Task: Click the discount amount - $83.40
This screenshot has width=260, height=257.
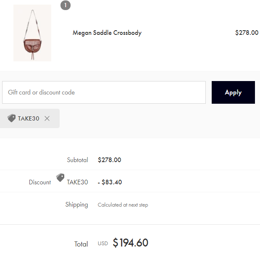Action: (x=110, y=182)
